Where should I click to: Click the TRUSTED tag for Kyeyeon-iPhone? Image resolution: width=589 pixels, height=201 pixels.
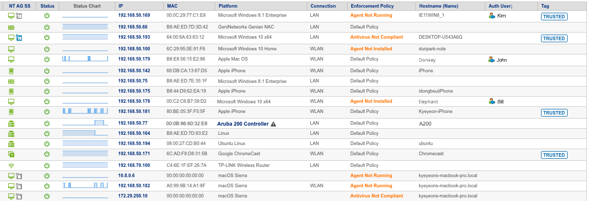coord(554,112)
